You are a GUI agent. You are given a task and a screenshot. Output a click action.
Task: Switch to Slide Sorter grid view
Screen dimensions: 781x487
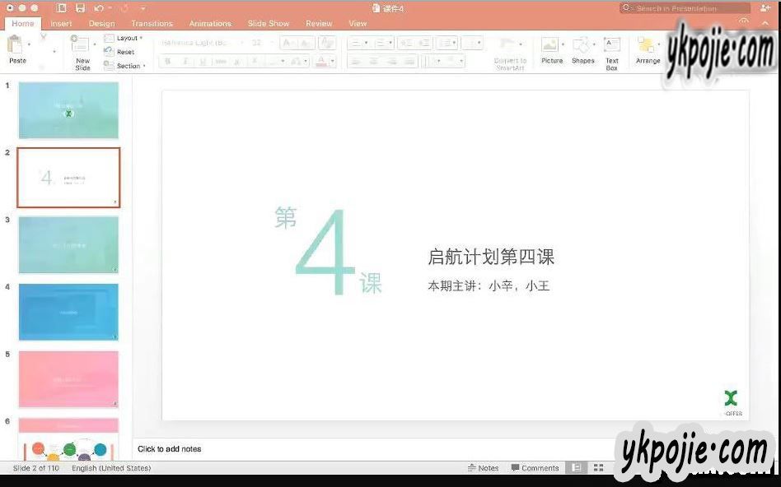tap(599, 468)
